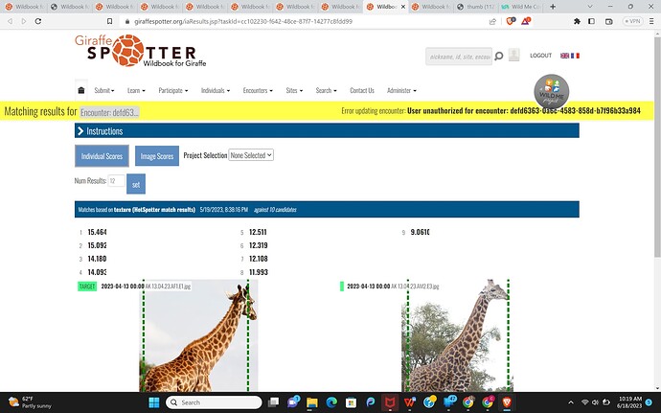
Task: Select match score 11.993 result row
Action: (259, 272)
